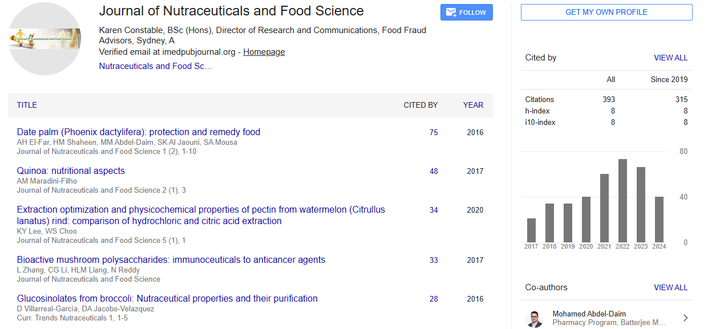Open the Glucosinolates from broccoli article
720x329 pixels.
(x=167, y=298)
